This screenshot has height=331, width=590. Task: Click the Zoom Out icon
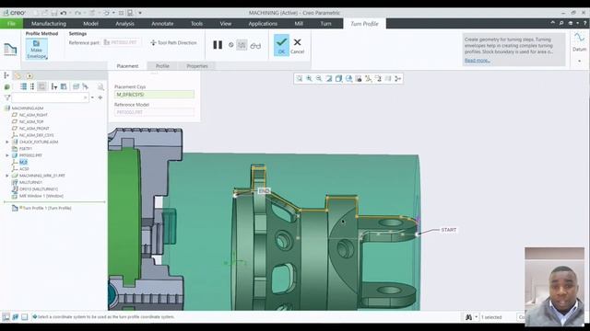point(319,78)
